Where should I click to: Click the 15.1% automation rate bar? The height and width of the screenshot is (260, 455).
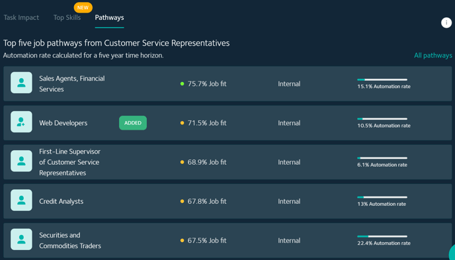(x=382, y=79)
